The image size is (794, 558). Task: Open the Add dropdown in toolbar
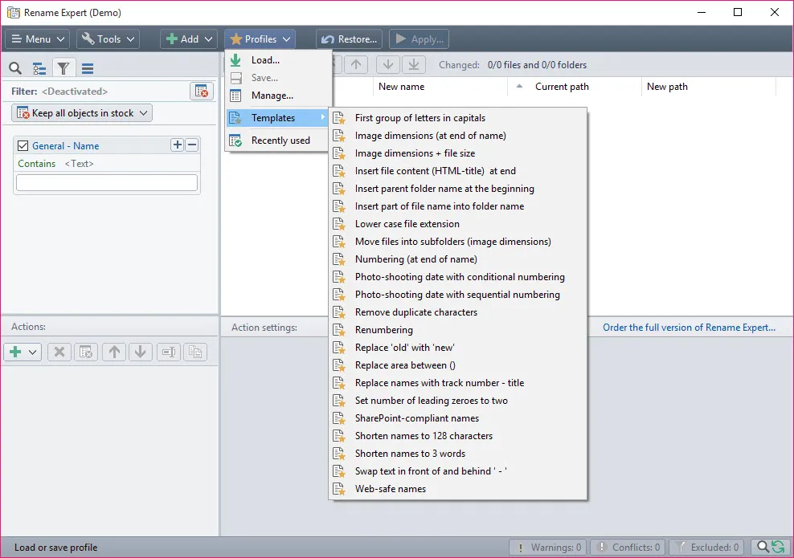[189, 39]
